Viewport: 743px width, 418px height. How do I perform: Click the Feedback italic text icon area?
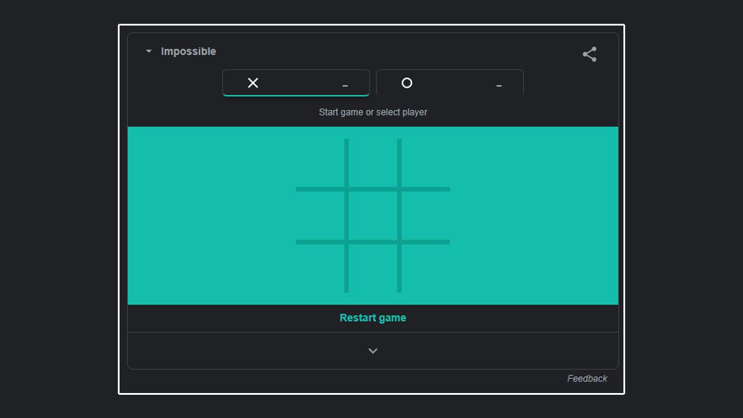pos(587,378)
